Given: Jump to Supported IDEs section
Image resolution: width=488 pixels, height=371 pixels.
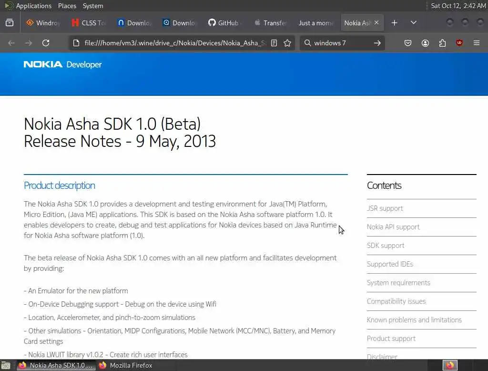Looking at the screenshot, I should point(390,264).
